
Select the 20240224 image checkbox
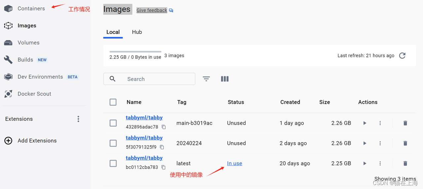113,143
